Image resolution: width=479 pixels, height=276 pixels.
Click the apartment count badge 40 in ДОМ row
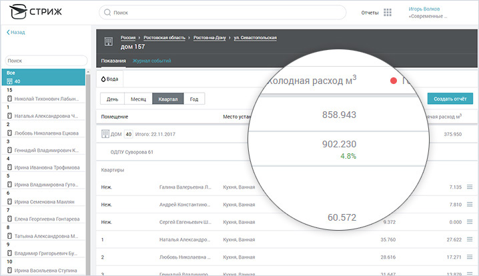pos(129,134)
